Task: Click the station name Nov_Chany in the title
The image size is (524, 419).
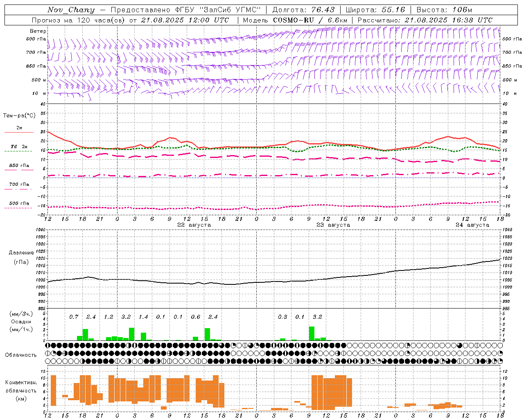Action: [x=71, y=10]
